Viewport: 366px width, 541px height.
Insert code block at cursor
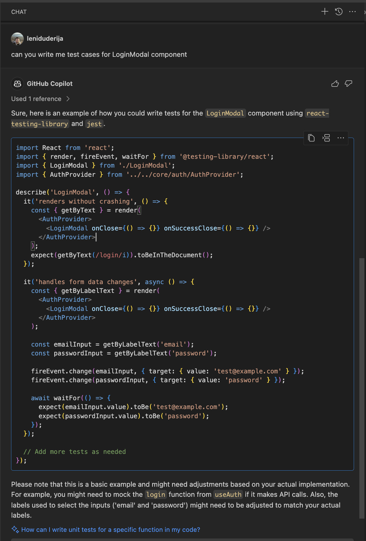326,138
